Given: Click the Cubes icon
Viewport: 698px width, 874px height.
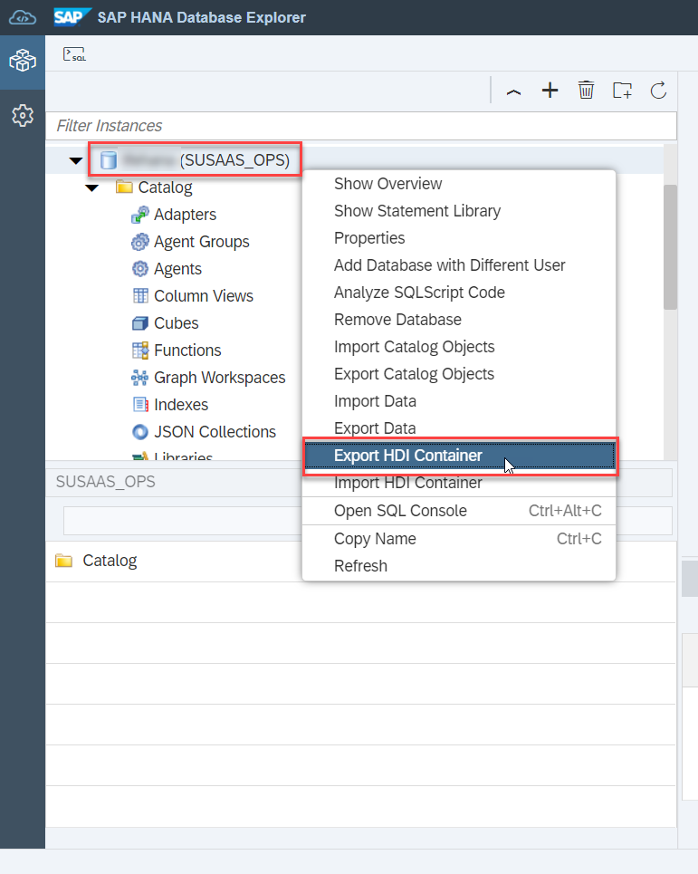Looking at the screenshot, I should point(139,323).
